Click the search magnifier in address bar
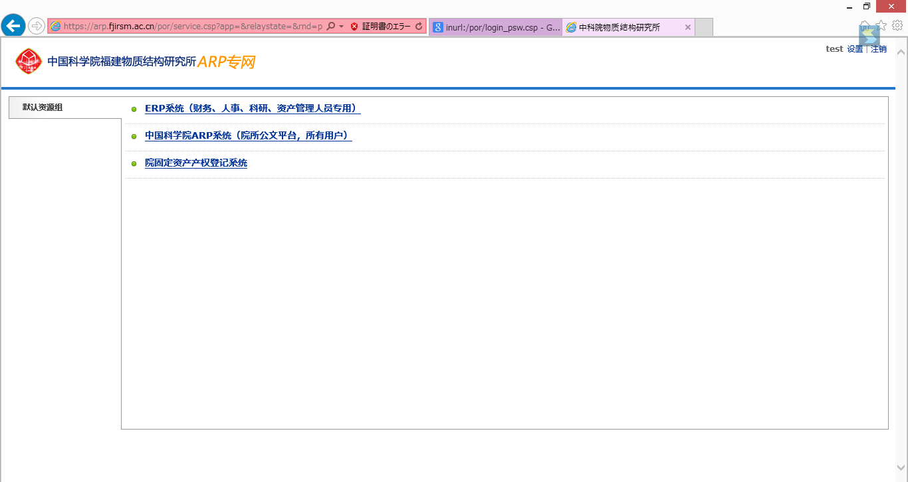Image resolution: width=908 pixels, height=482 pixels. click(x=331, y=27)
